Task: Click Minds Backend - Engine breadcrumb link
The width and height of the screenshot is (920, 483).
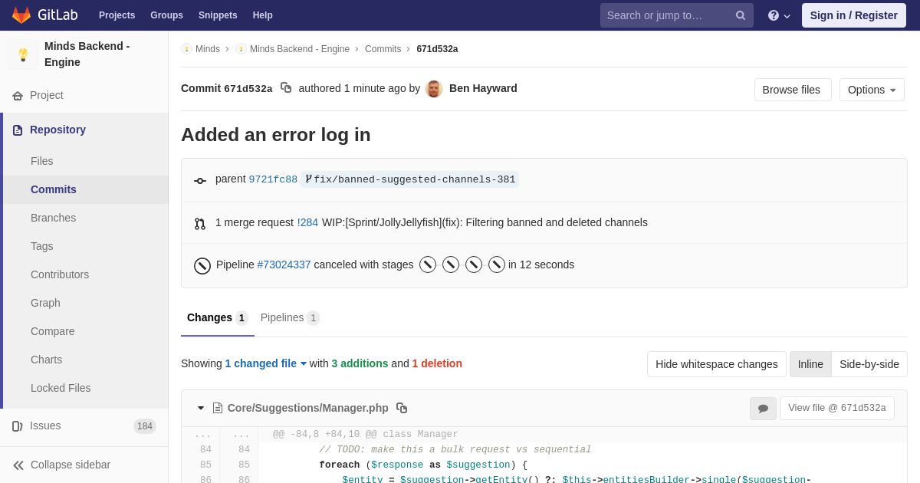Action: coord(300,49)
